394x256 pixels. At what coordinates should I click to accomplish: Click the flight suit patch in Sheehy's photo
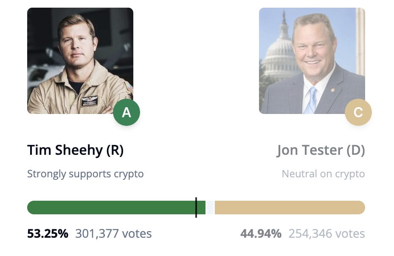(x=90, y=101)
